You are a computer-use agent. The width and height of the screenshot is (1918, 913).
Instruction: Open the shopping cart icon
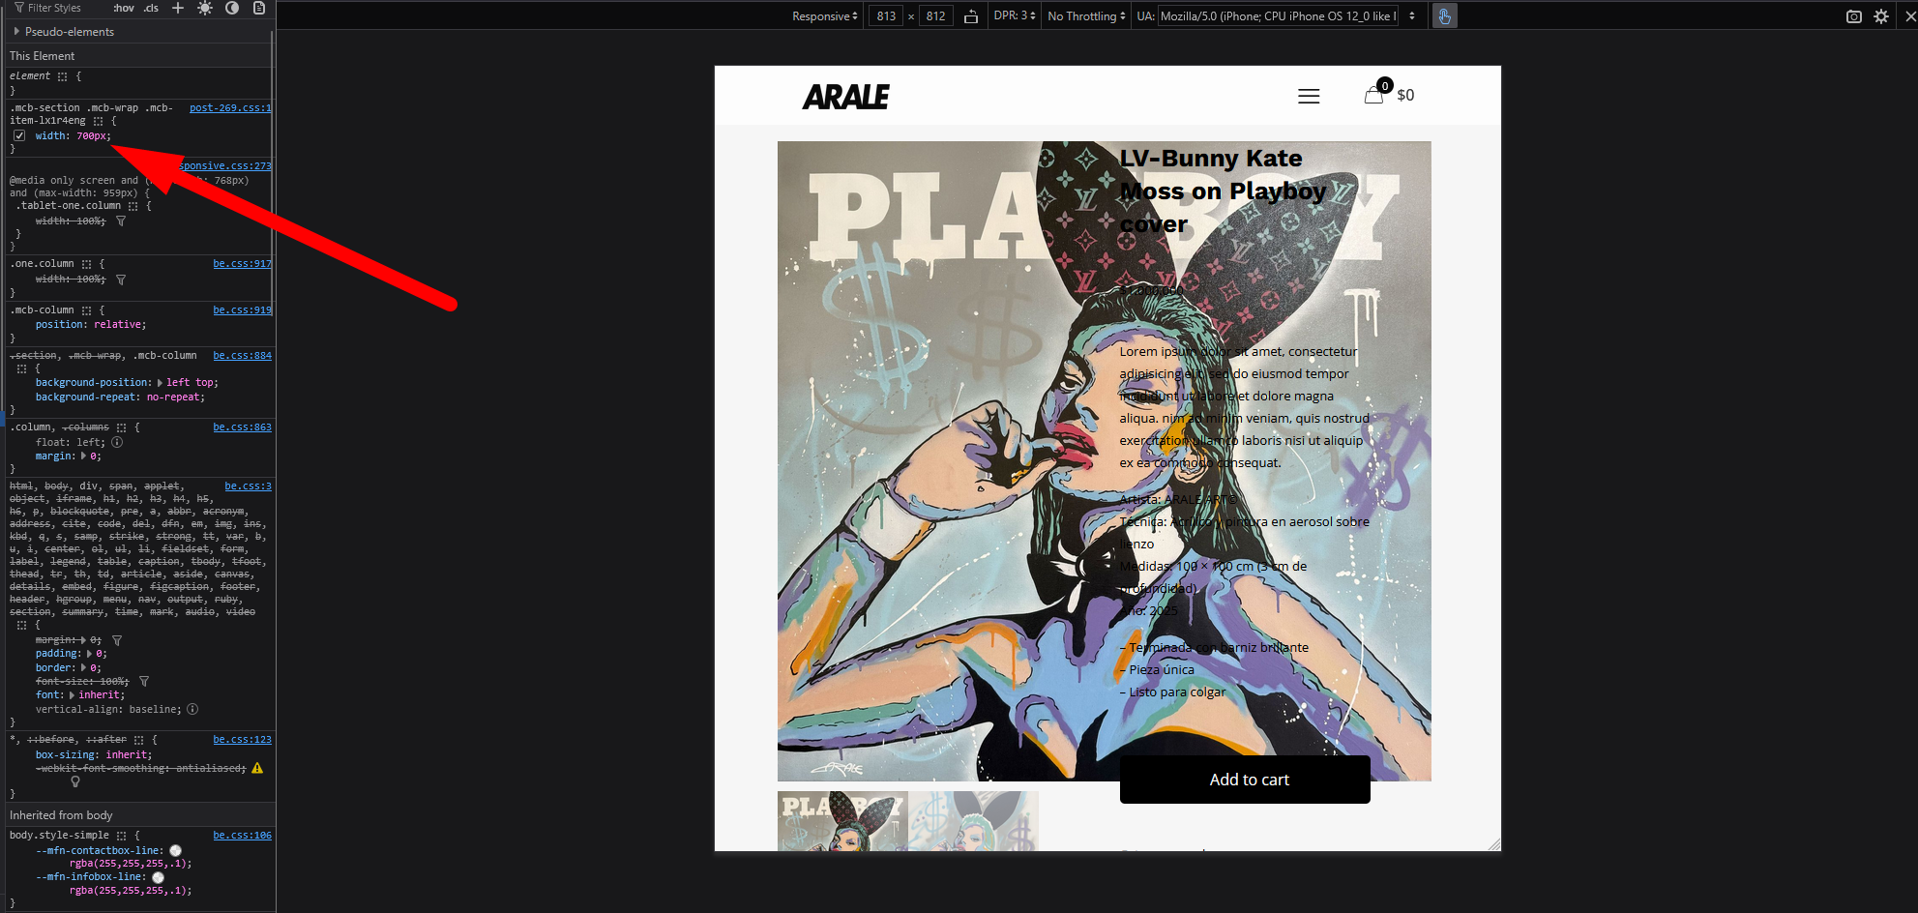coord(1374,95)
